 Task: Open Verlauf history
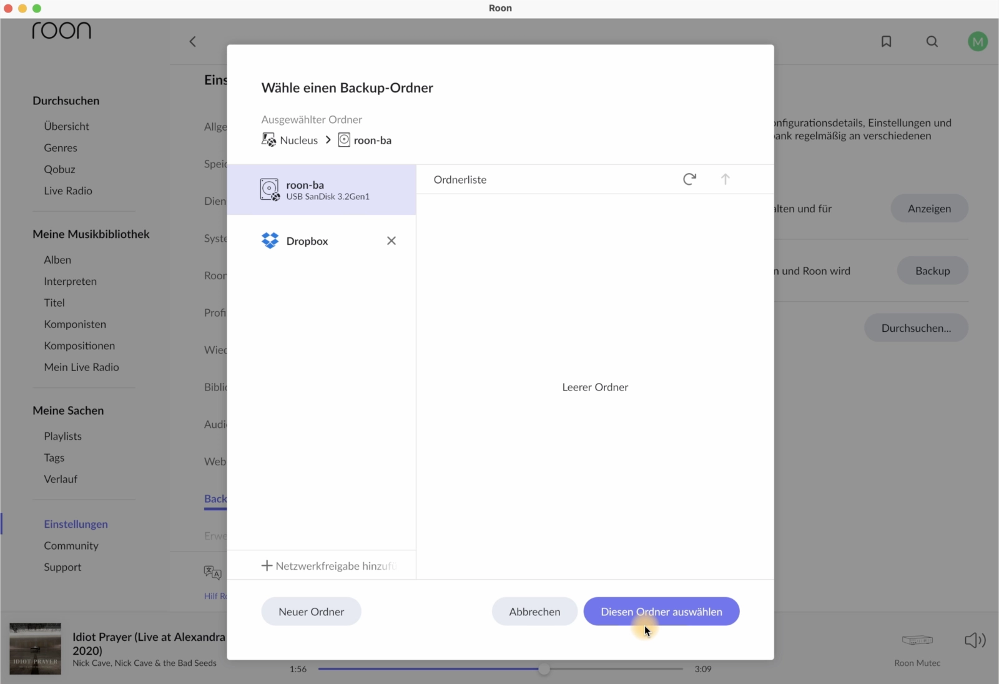click(61, 479)
